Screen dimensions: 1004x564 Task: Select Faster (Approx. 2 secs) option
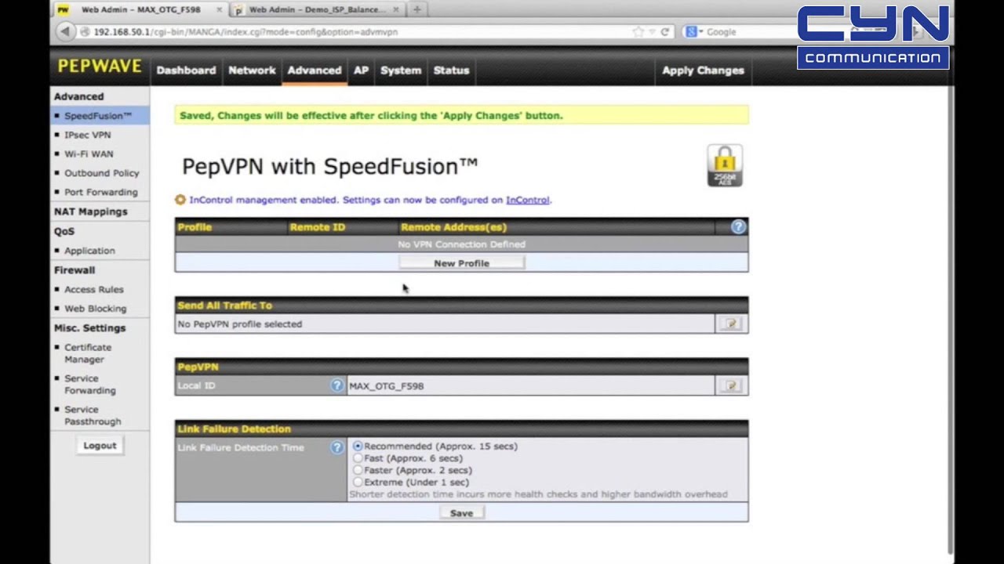[358, 471]
